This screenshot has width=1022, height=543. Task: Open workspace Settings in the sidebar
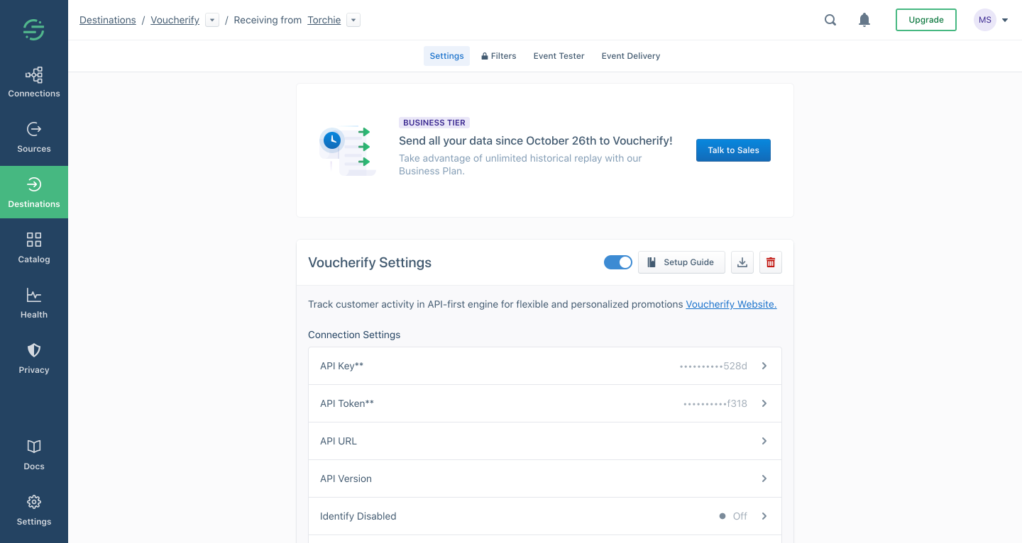click(x=34, y=511)
